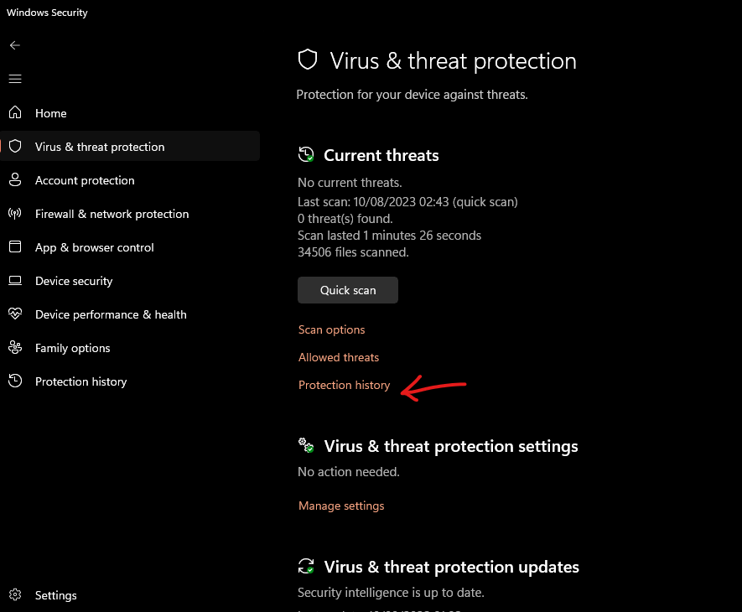Viewport: 742px width, 612px height.
Task: Click the Device security laptop icon
Action: click(15, 281)
